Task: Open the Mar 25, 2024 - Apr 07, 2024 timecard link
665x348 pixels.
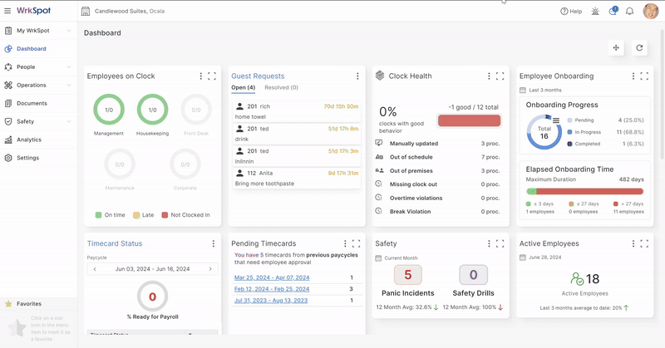Action: pyautogui.click(x=272, y=277)
